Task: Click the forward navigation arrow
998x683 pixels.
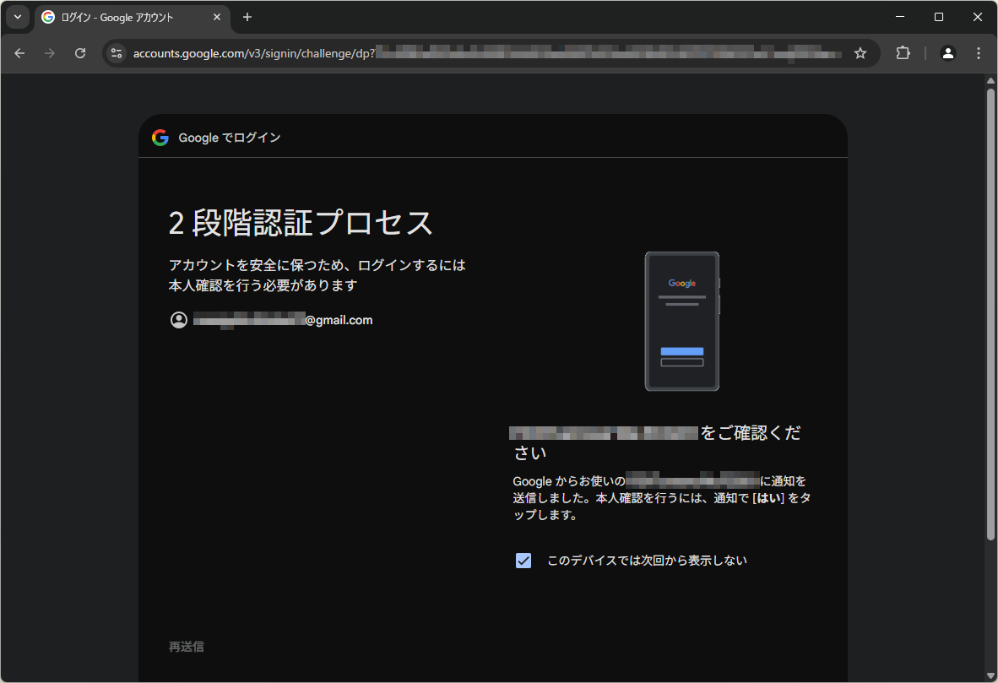Action: click(49, 52)
